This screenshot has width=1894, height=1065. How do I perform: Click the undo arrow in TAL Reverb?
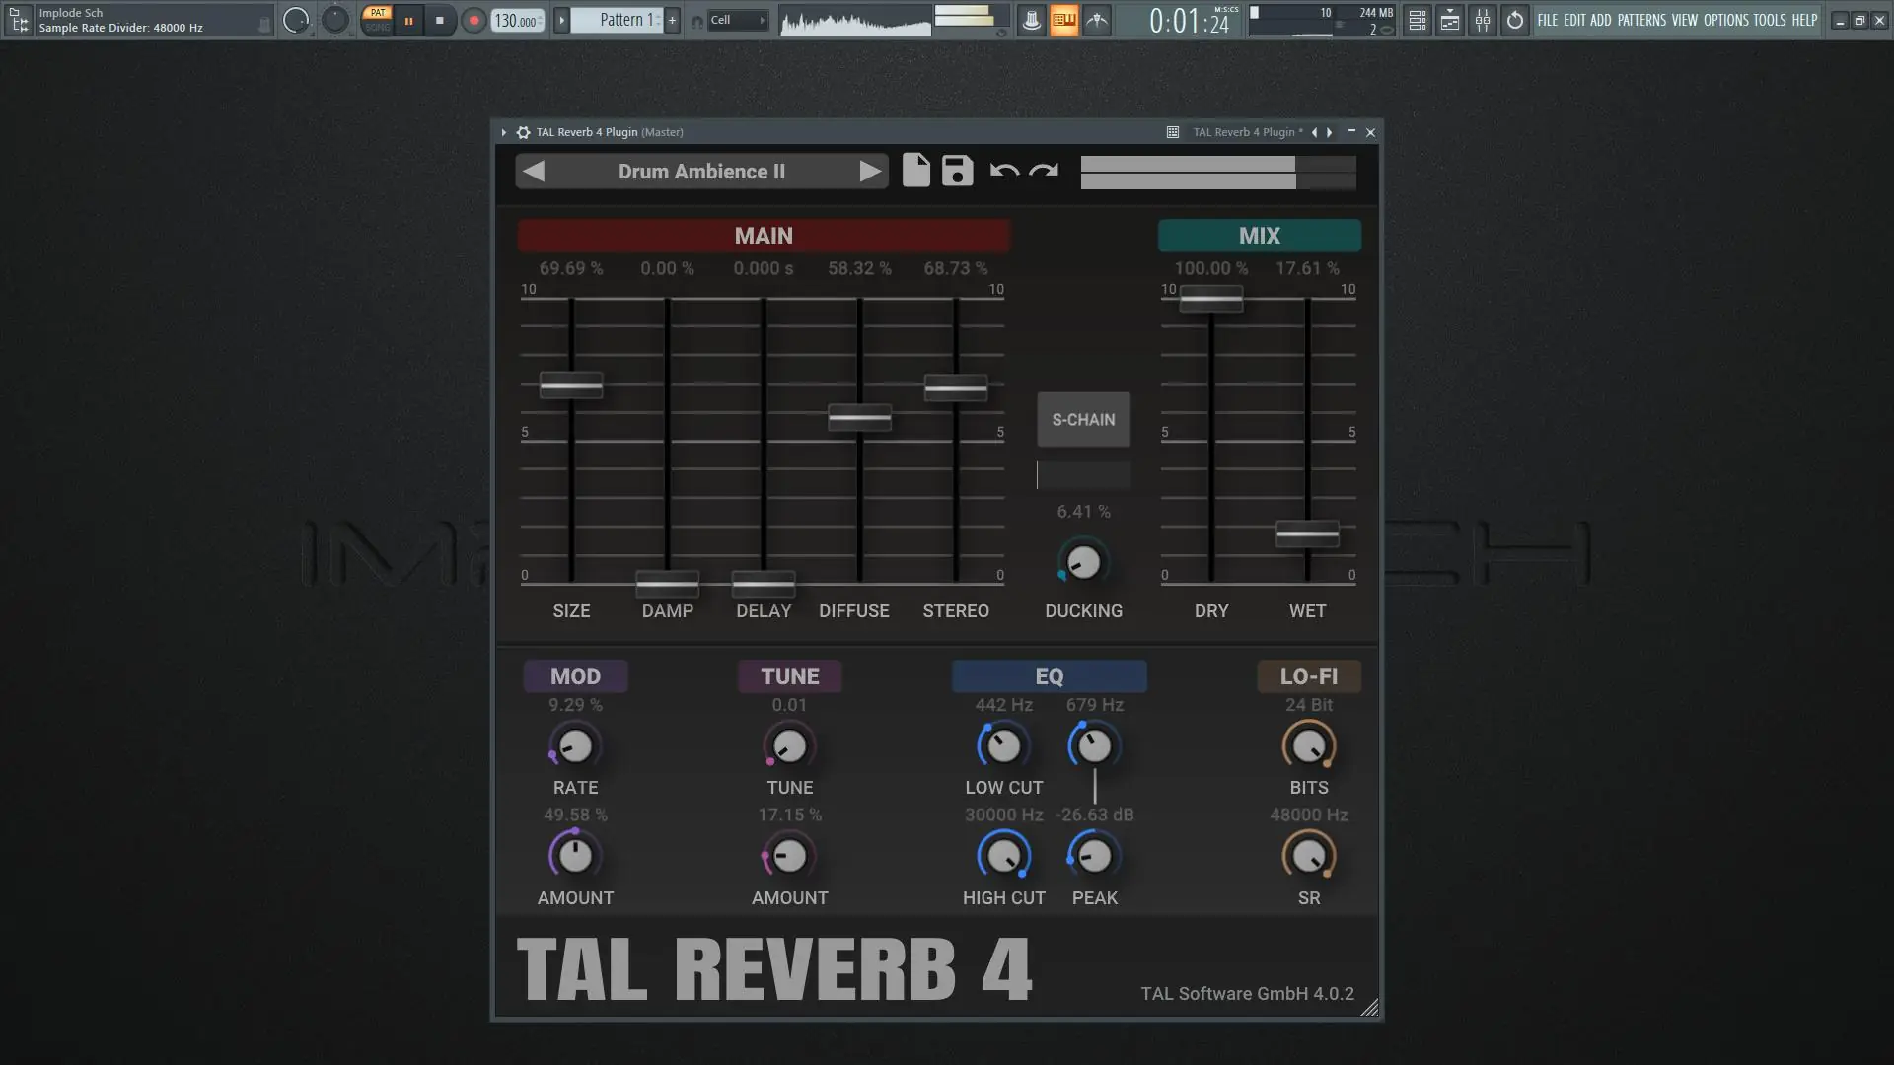point(1003,171)
